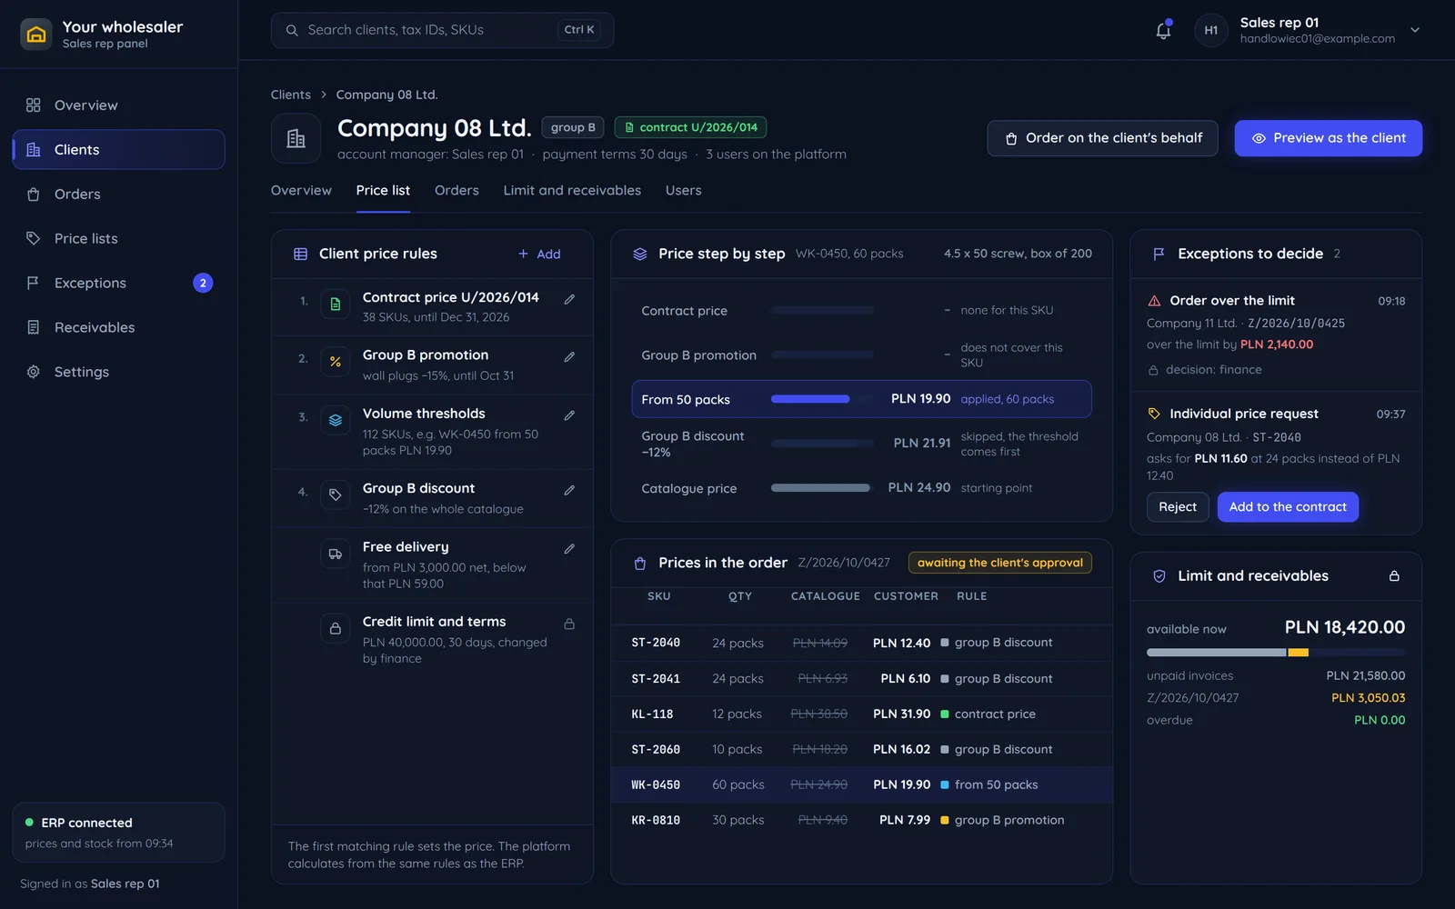
Task: Click the contract U/2026/014 badge
Action: (x=690, y=127)
